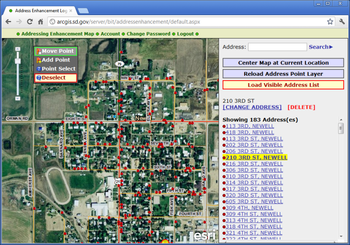Select 310 3RD ST, NEWELL address

(254, 177)
